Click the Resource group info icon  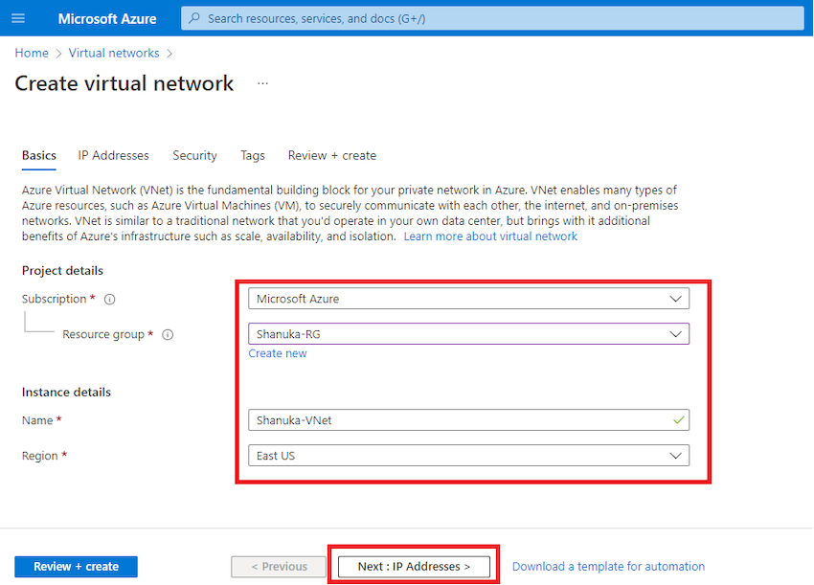[x=168, y=335]
